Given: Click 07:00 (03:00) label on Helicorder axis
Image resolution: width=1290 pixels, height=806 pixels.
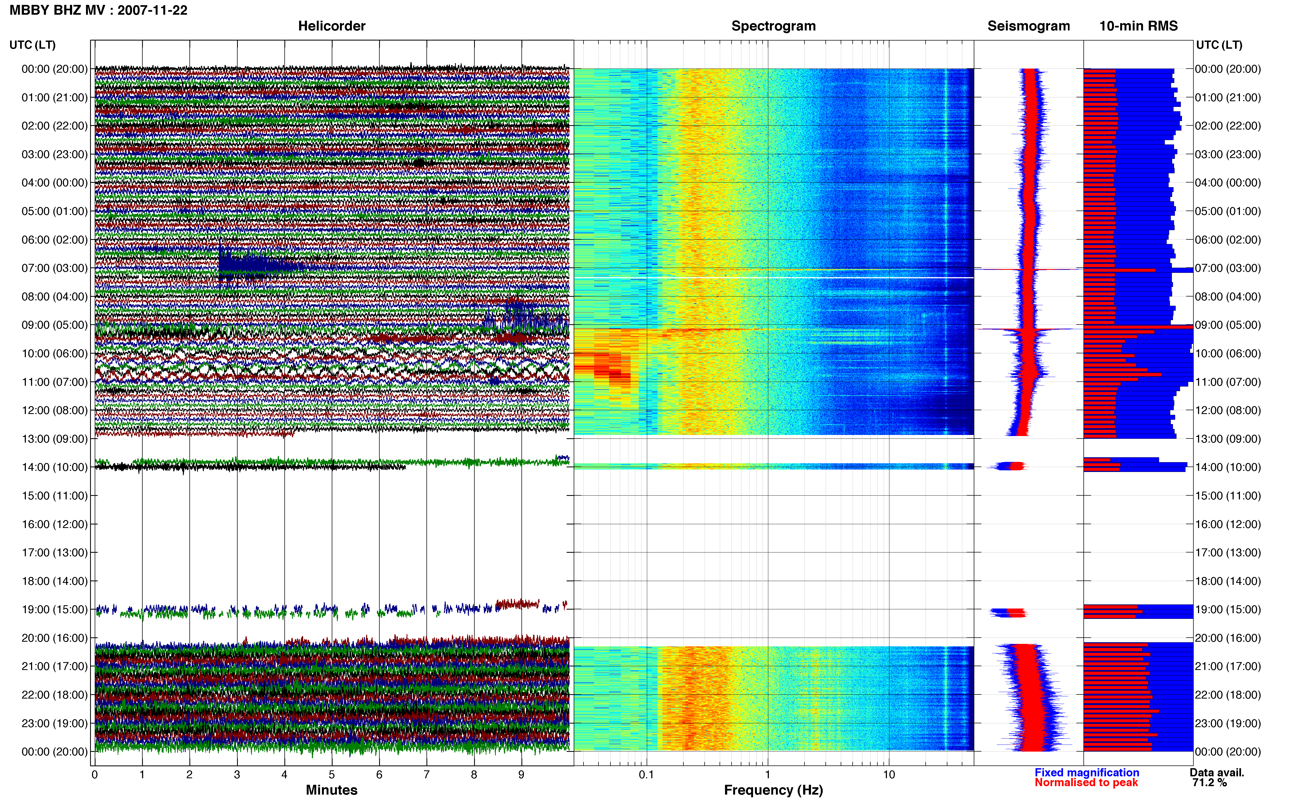Looking at the screenshot, I should (x=54, y=268).
